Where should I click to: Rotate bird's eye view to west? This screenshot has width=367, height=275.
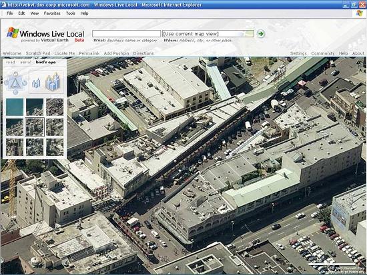click(x=6, y=83)
